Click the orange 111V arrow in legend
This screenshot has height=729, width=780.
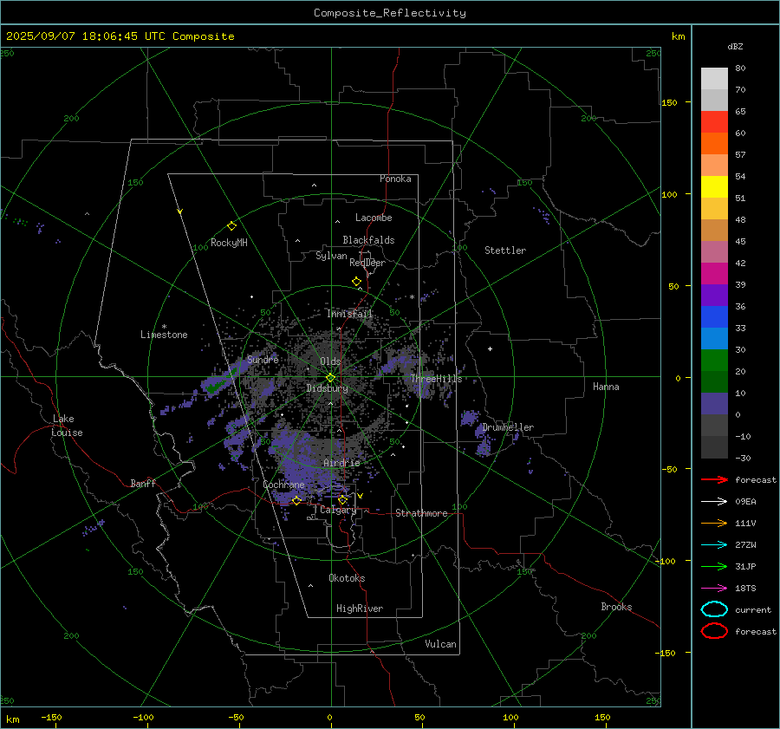[x=714, y=523]
